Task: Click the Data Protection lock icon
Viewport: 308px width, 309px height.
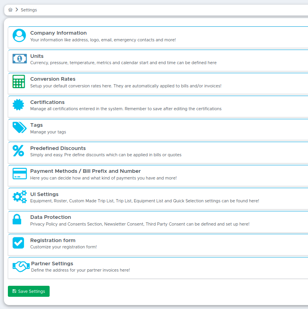Action: 17,219
